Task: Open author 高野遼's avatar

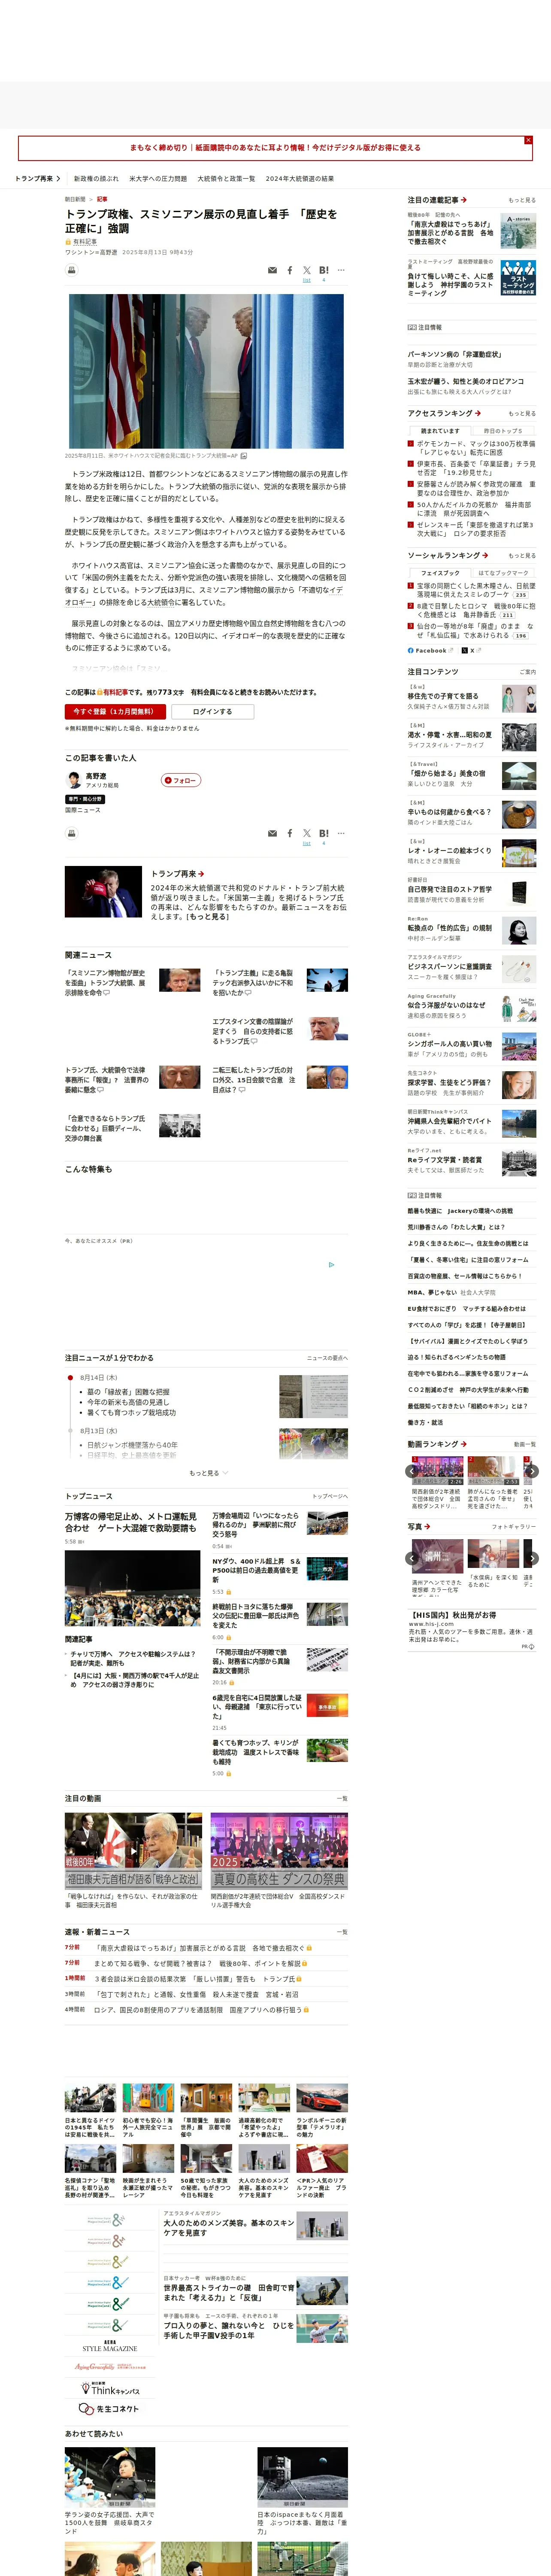Action: (73, 780)
